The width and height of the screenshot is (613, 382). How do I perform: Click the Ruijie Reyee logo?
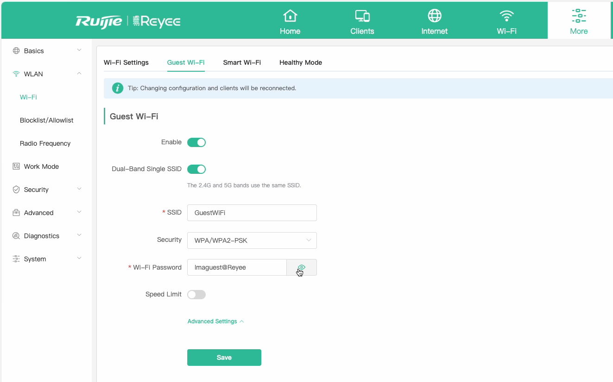click(128, 21)
